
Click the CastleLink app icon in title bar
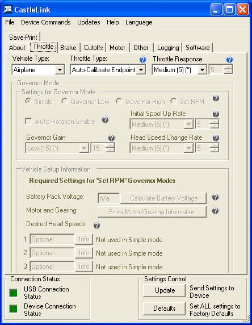(8, 9)
